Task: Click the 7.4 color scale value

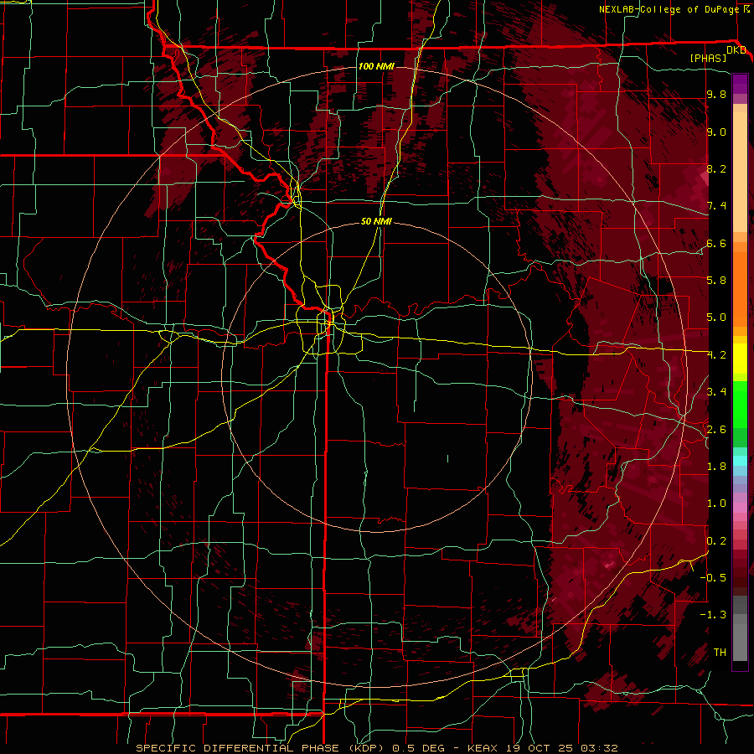Action: [x=716, y=206]
